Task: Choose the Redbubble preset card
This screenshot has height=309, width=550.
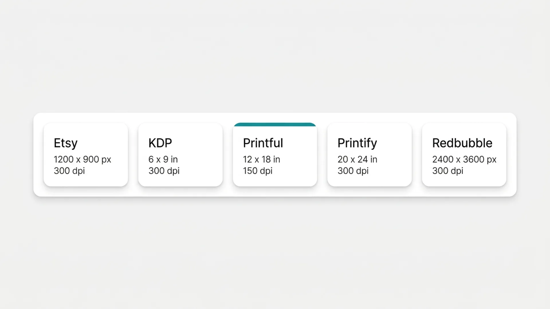Action: pyautogui.click(x=464, y=155)
